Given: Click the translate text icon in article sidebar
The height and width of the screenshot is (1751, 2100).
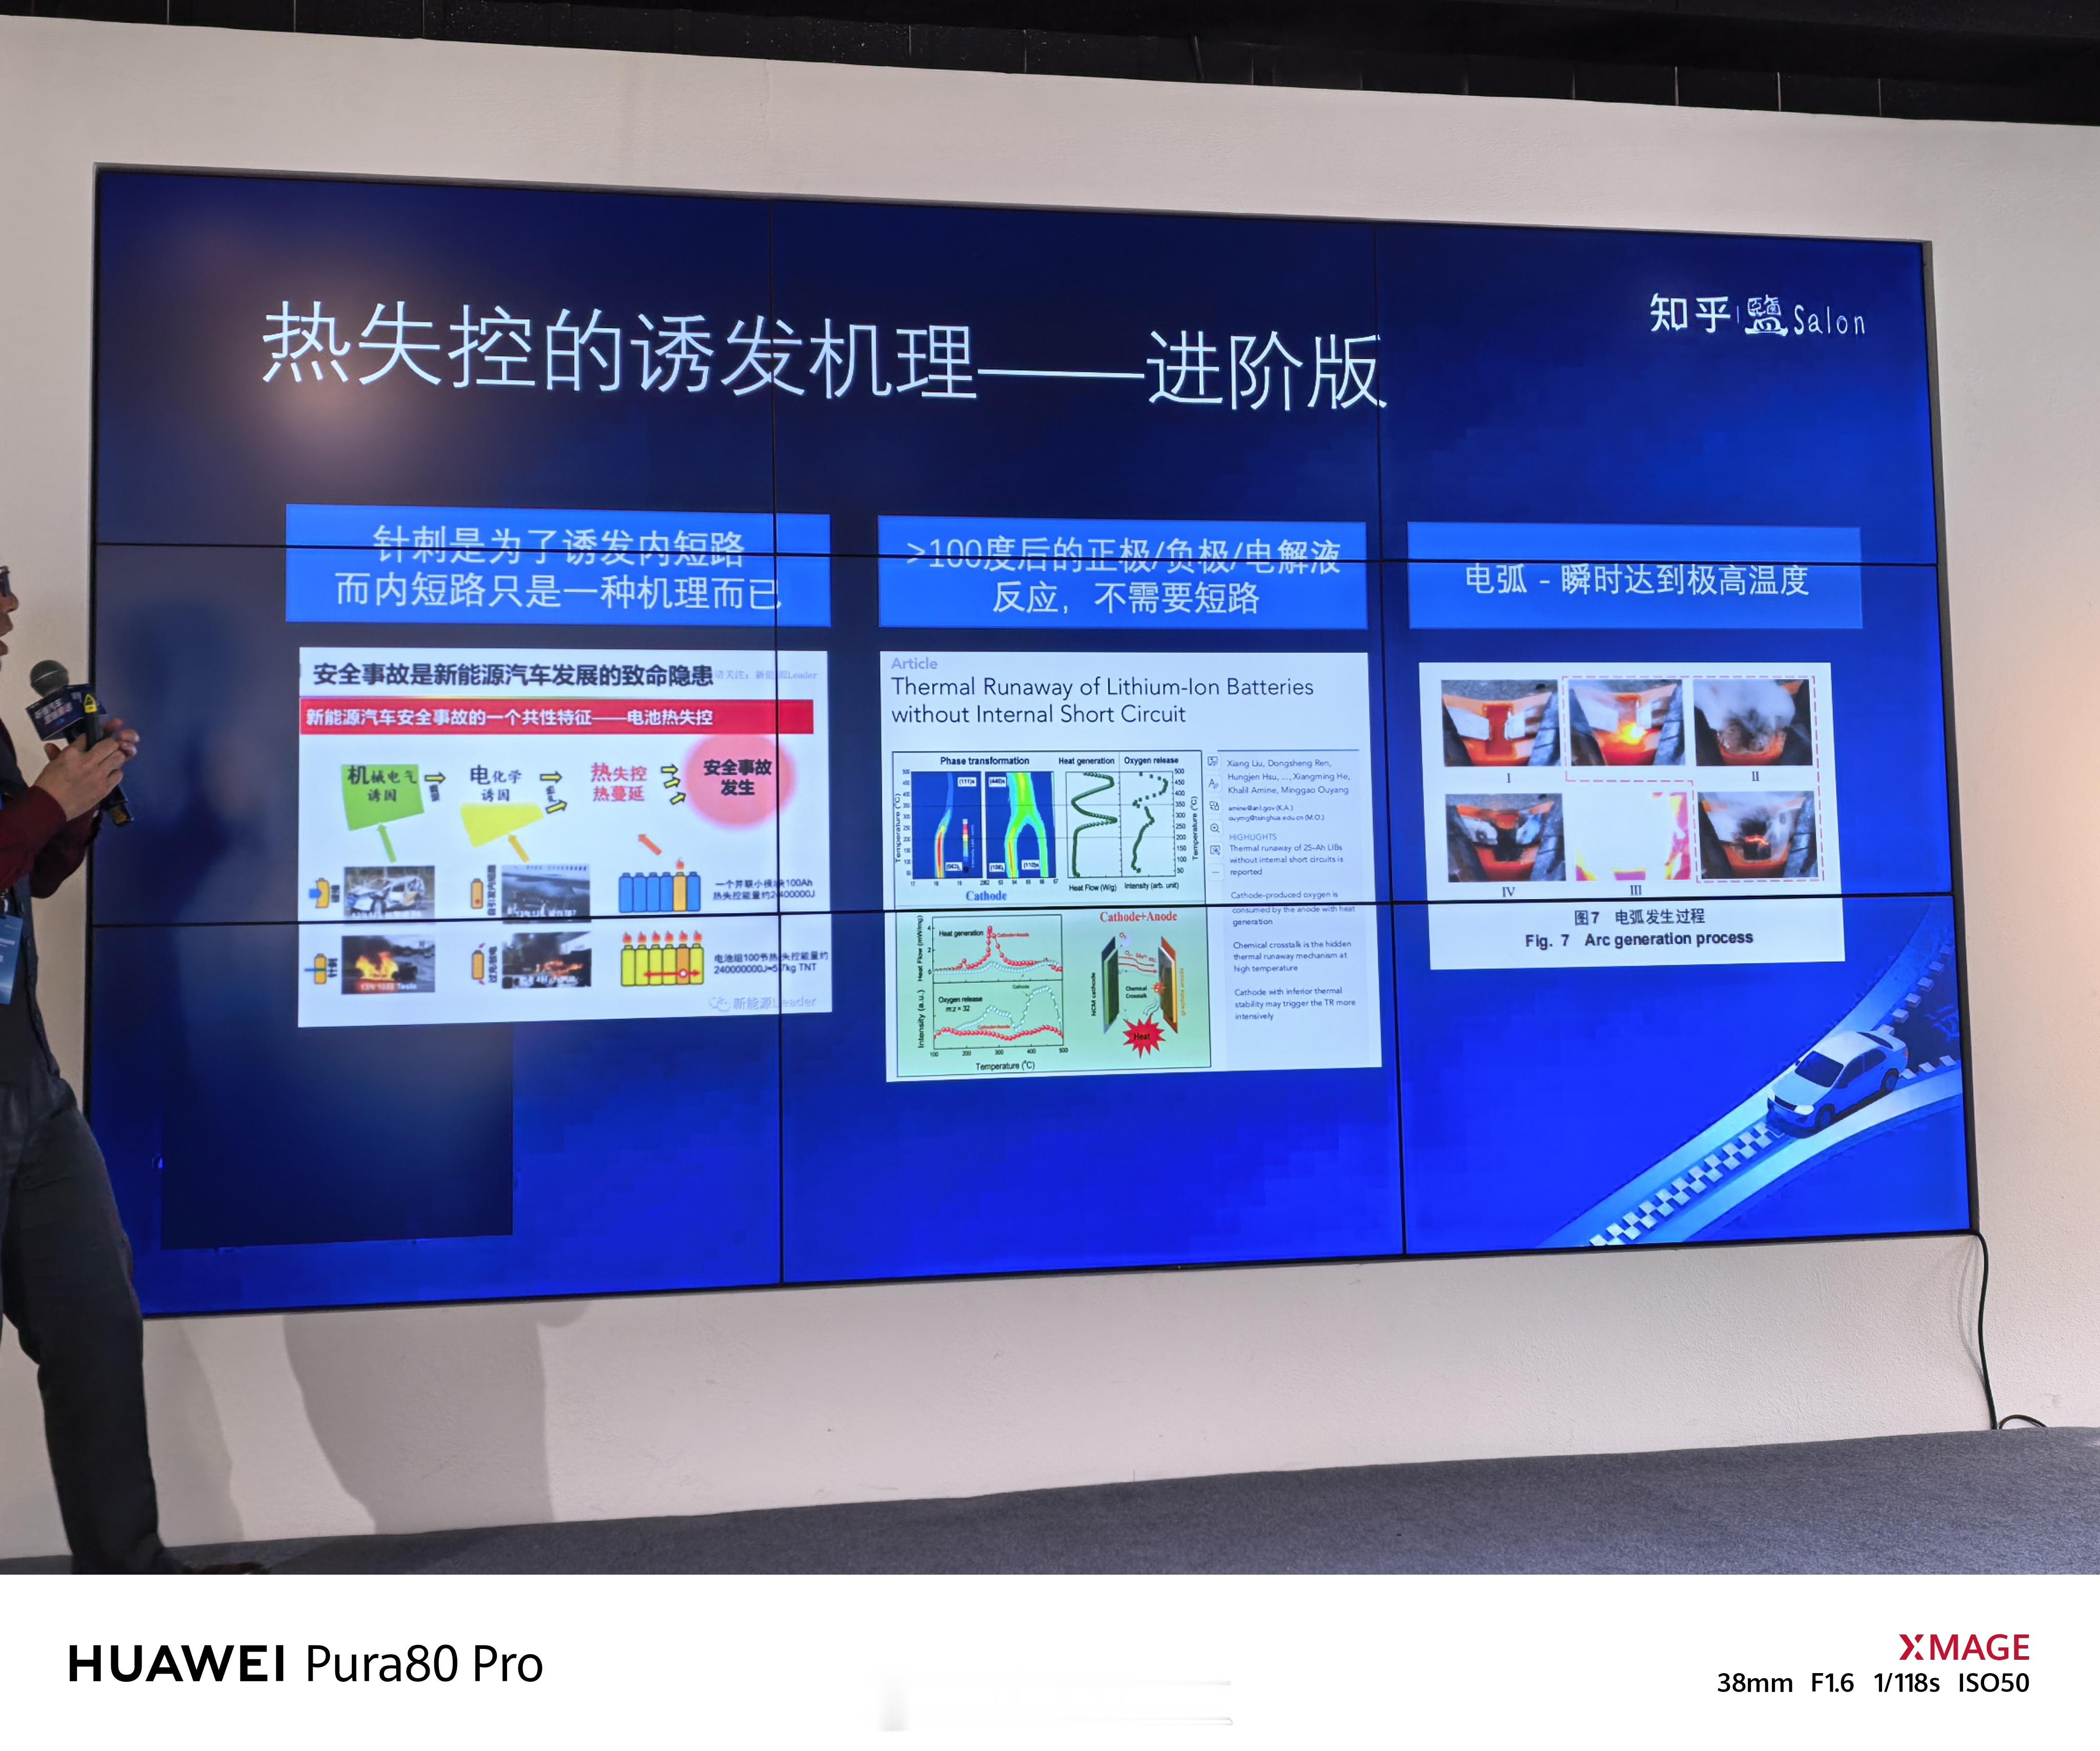Looking at the screenshot, I should [1213, 784].
